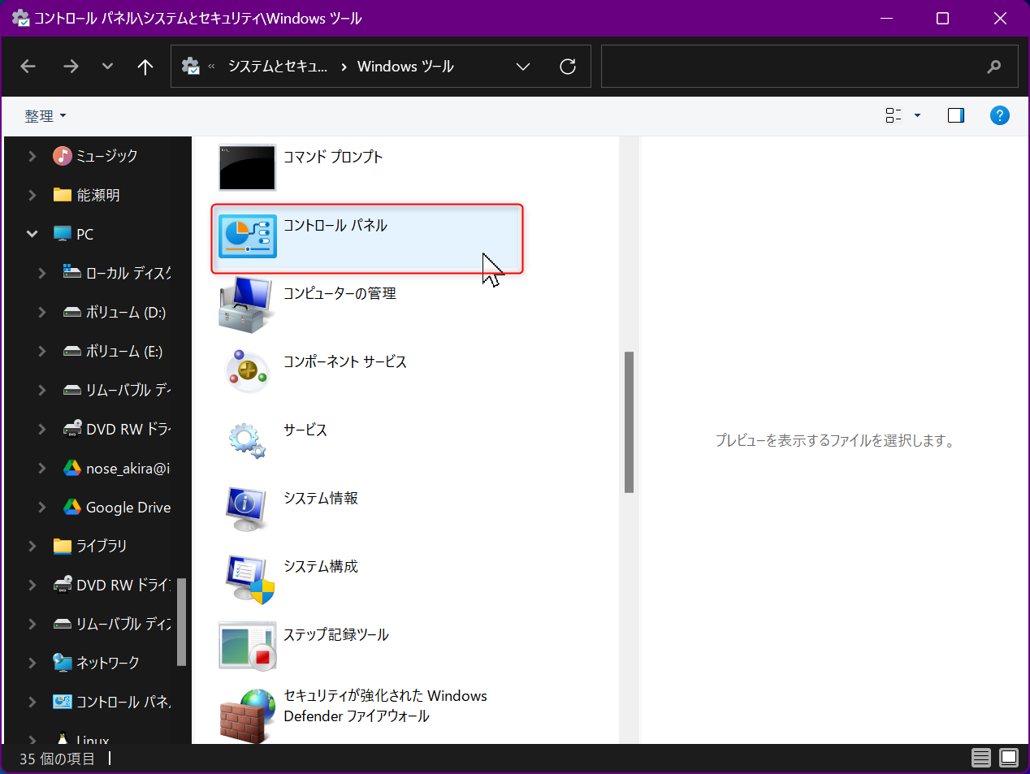
Task: Expand the ネットワーク tree node
Action: pyautogui.click(x=32, y=663)
